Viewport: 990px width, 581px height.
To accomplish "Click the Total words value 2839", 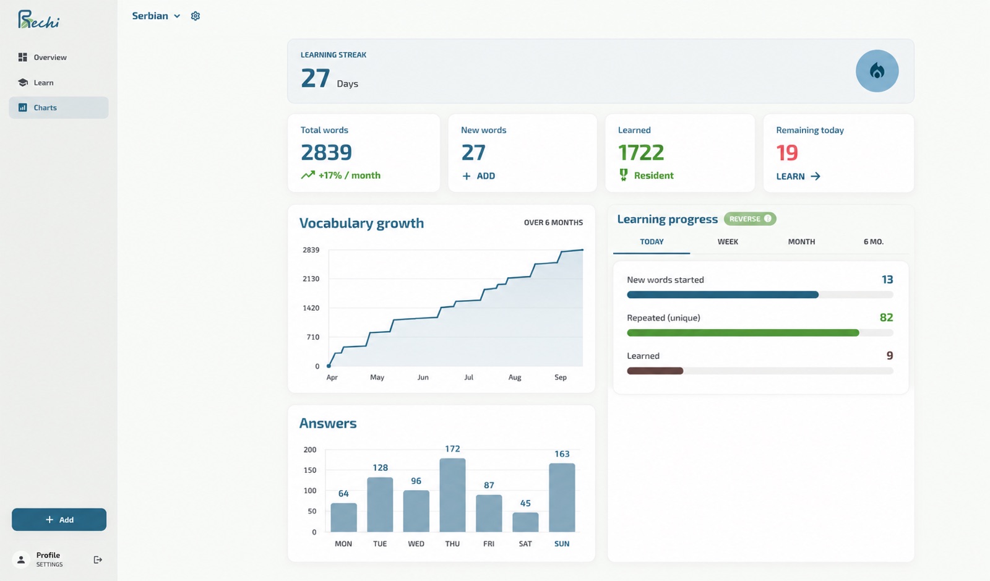I will (x=326, y=152).
